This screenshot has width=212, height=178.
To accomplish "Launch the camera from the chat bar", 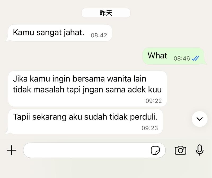I will [180, 150].
